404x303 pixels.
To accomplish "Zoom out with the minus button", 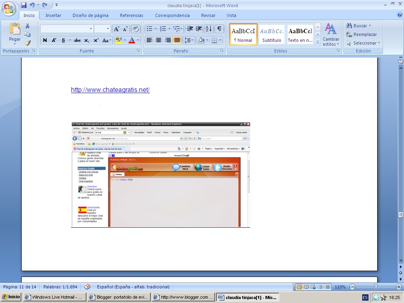I will pos(352,287).
